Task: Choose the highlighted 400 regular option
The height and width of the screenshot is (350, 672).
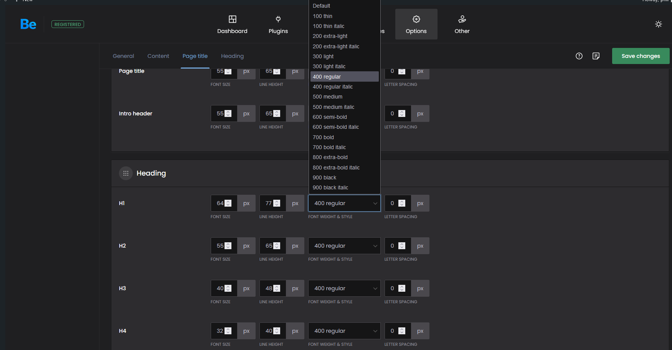Action: point(345,77)
